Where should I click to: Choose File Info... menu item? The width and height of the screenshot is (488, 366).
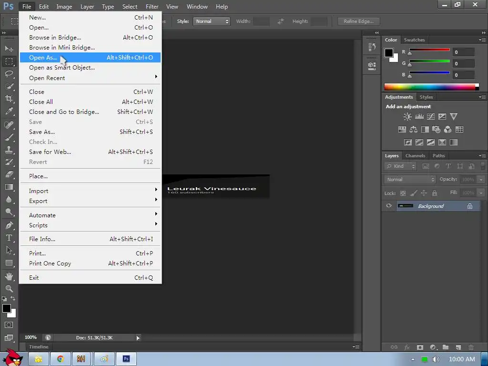pyautogui.click(x=90, y=239)
